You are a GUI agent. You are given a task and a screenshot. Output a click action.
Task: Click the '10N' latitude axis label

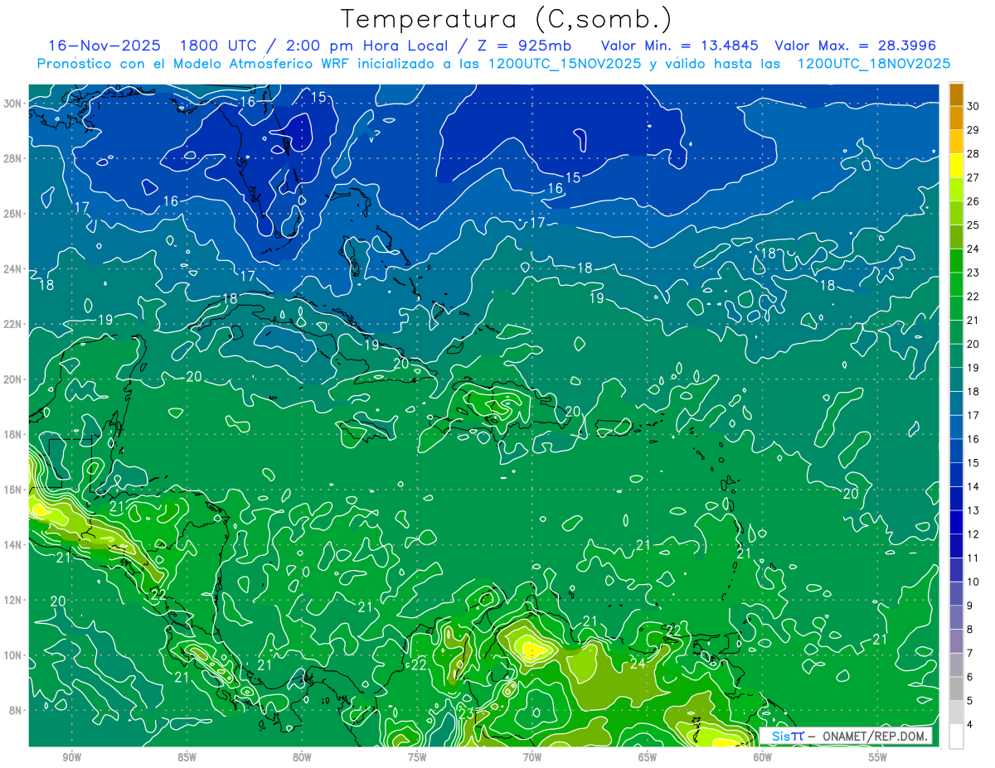pos(14,655)
